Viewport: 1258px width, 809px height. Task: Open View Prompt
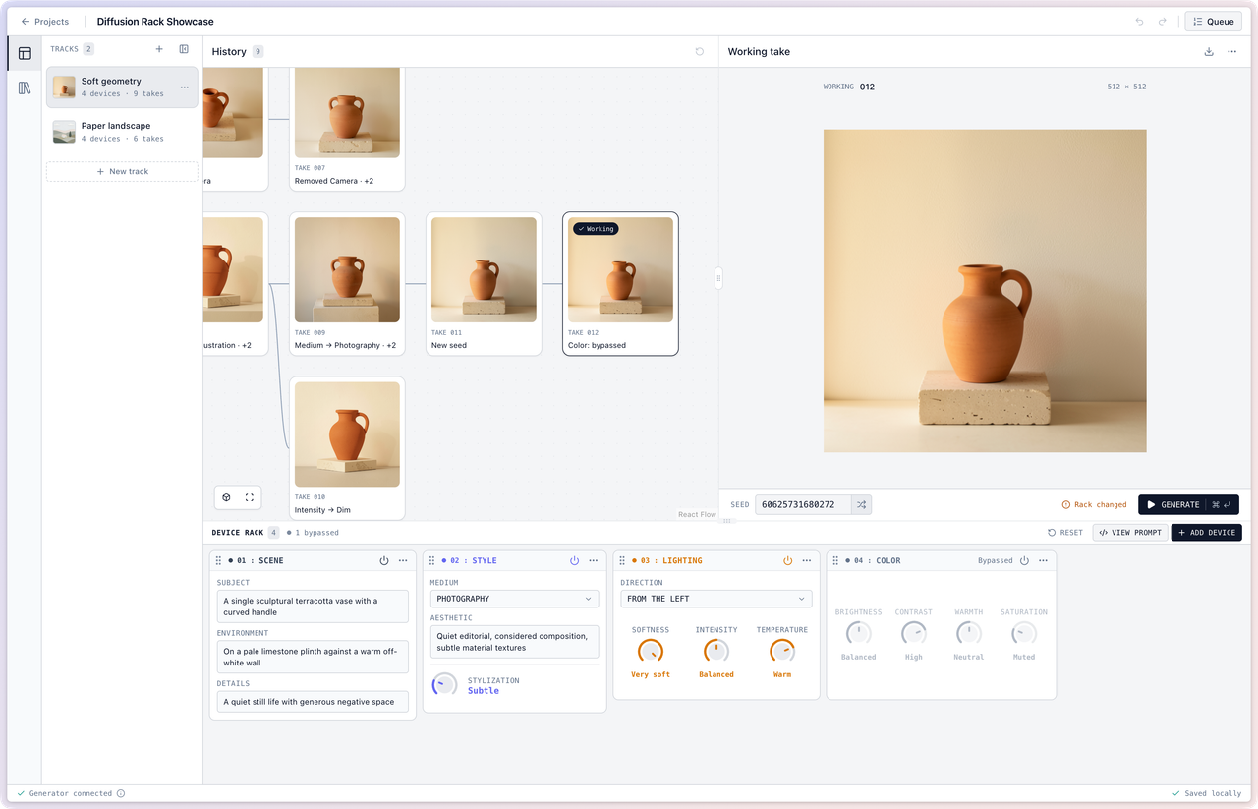pos(1130,533)
